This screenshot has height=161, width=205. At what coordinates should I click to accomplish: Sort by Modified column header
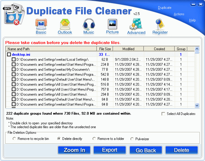click(128, 49)
